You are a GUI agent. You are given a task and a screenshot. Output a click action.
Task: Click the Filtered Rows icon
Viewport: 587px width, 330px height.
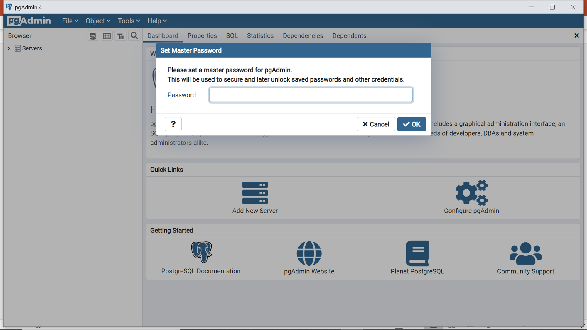[x=121, y=36]
